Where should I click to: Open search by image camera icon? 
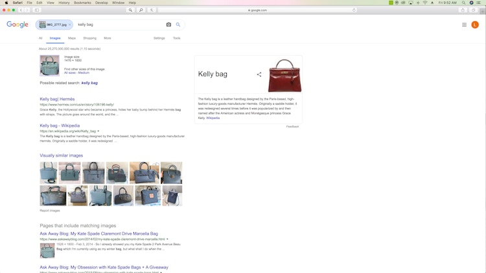pos(168,25)
